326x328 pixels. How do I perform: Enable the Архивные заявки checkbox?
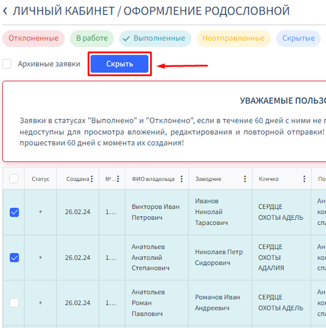(7, 64)
